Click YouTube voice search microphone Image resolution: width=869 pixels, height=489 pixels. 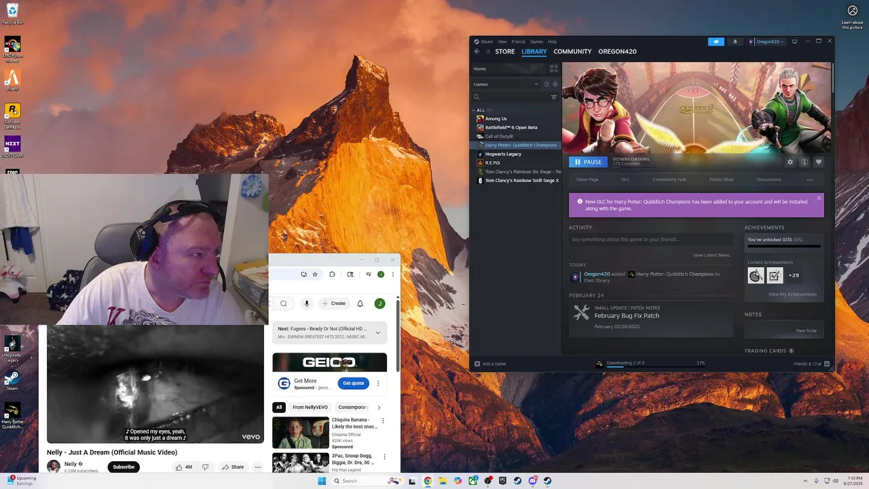click(307, 304)
